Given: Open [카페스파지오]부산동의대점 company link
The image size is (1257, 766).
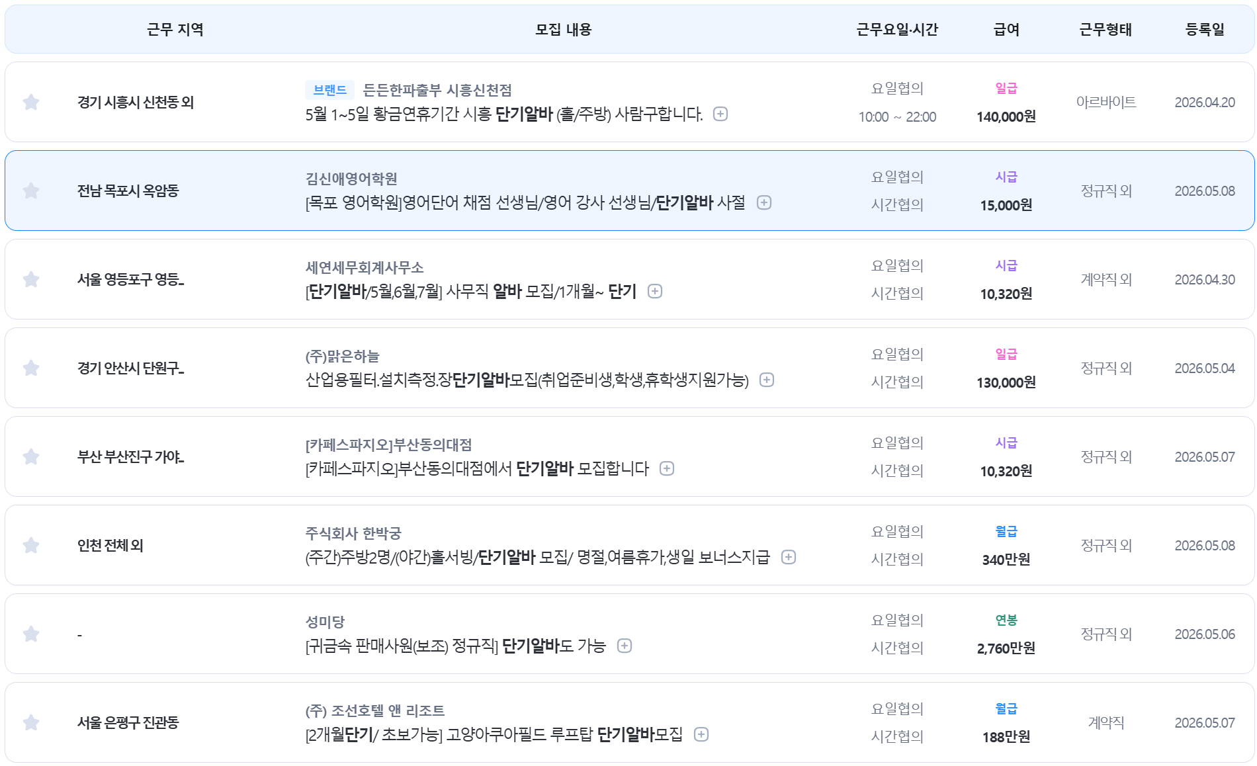Looking at the screenshot, I should click(x=388, y=445).
